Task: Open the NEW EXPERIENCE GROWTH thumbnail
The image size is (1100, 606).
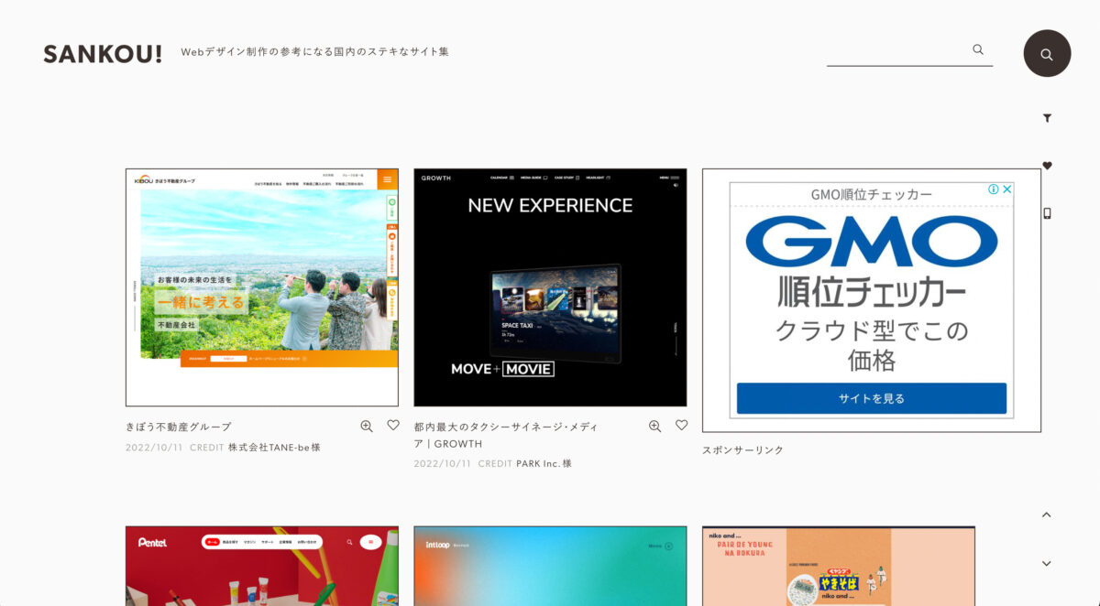Action: [550, 287]
